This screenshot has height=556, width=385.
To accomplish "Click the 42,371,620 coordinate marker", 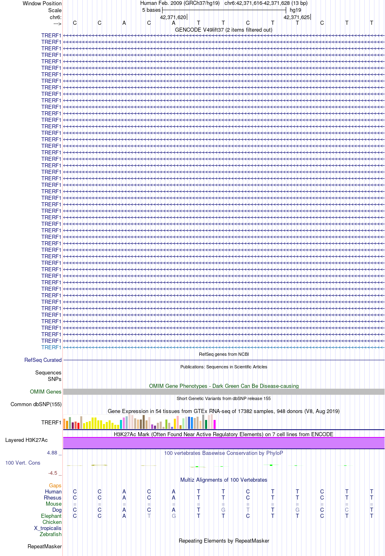I will point(173,17).
